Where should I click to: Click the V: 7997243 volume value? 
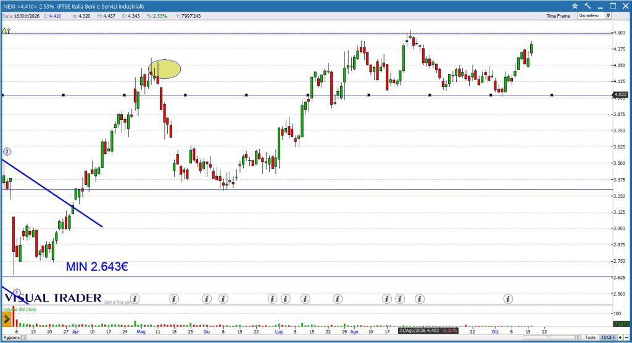point(189,16)
